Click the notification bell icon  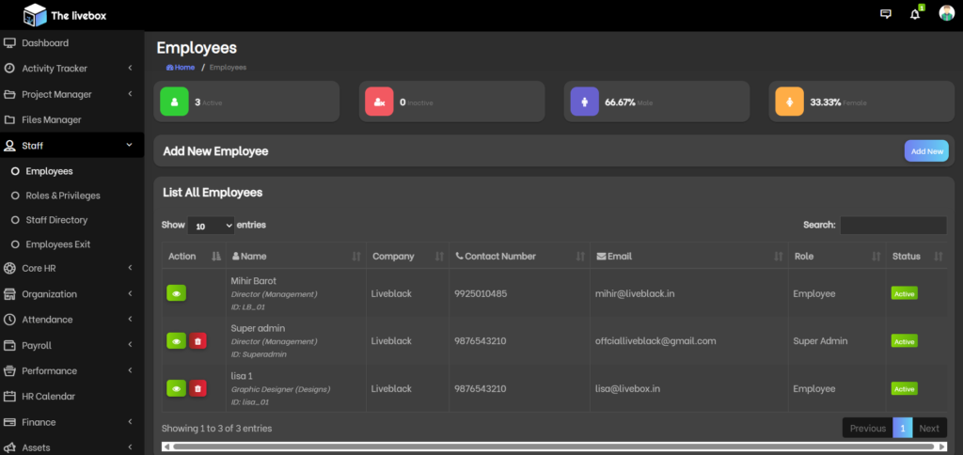pyautogui.click(x=915, y=14)
